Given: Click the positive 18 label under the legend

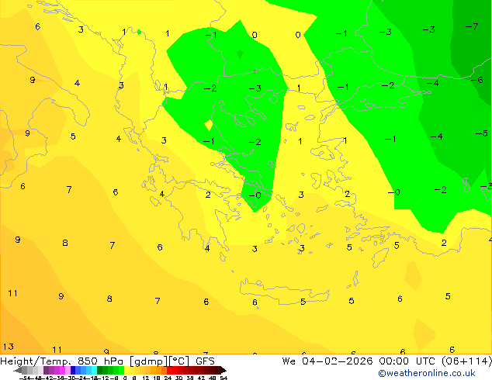Looking at the screenshot, I should [x=157, y=378].
